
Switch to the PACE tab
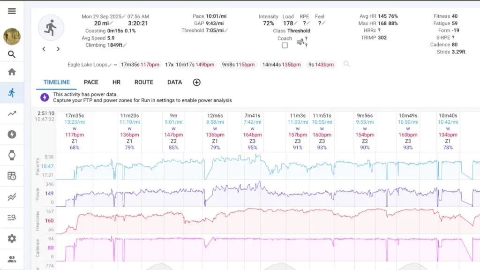91,82
